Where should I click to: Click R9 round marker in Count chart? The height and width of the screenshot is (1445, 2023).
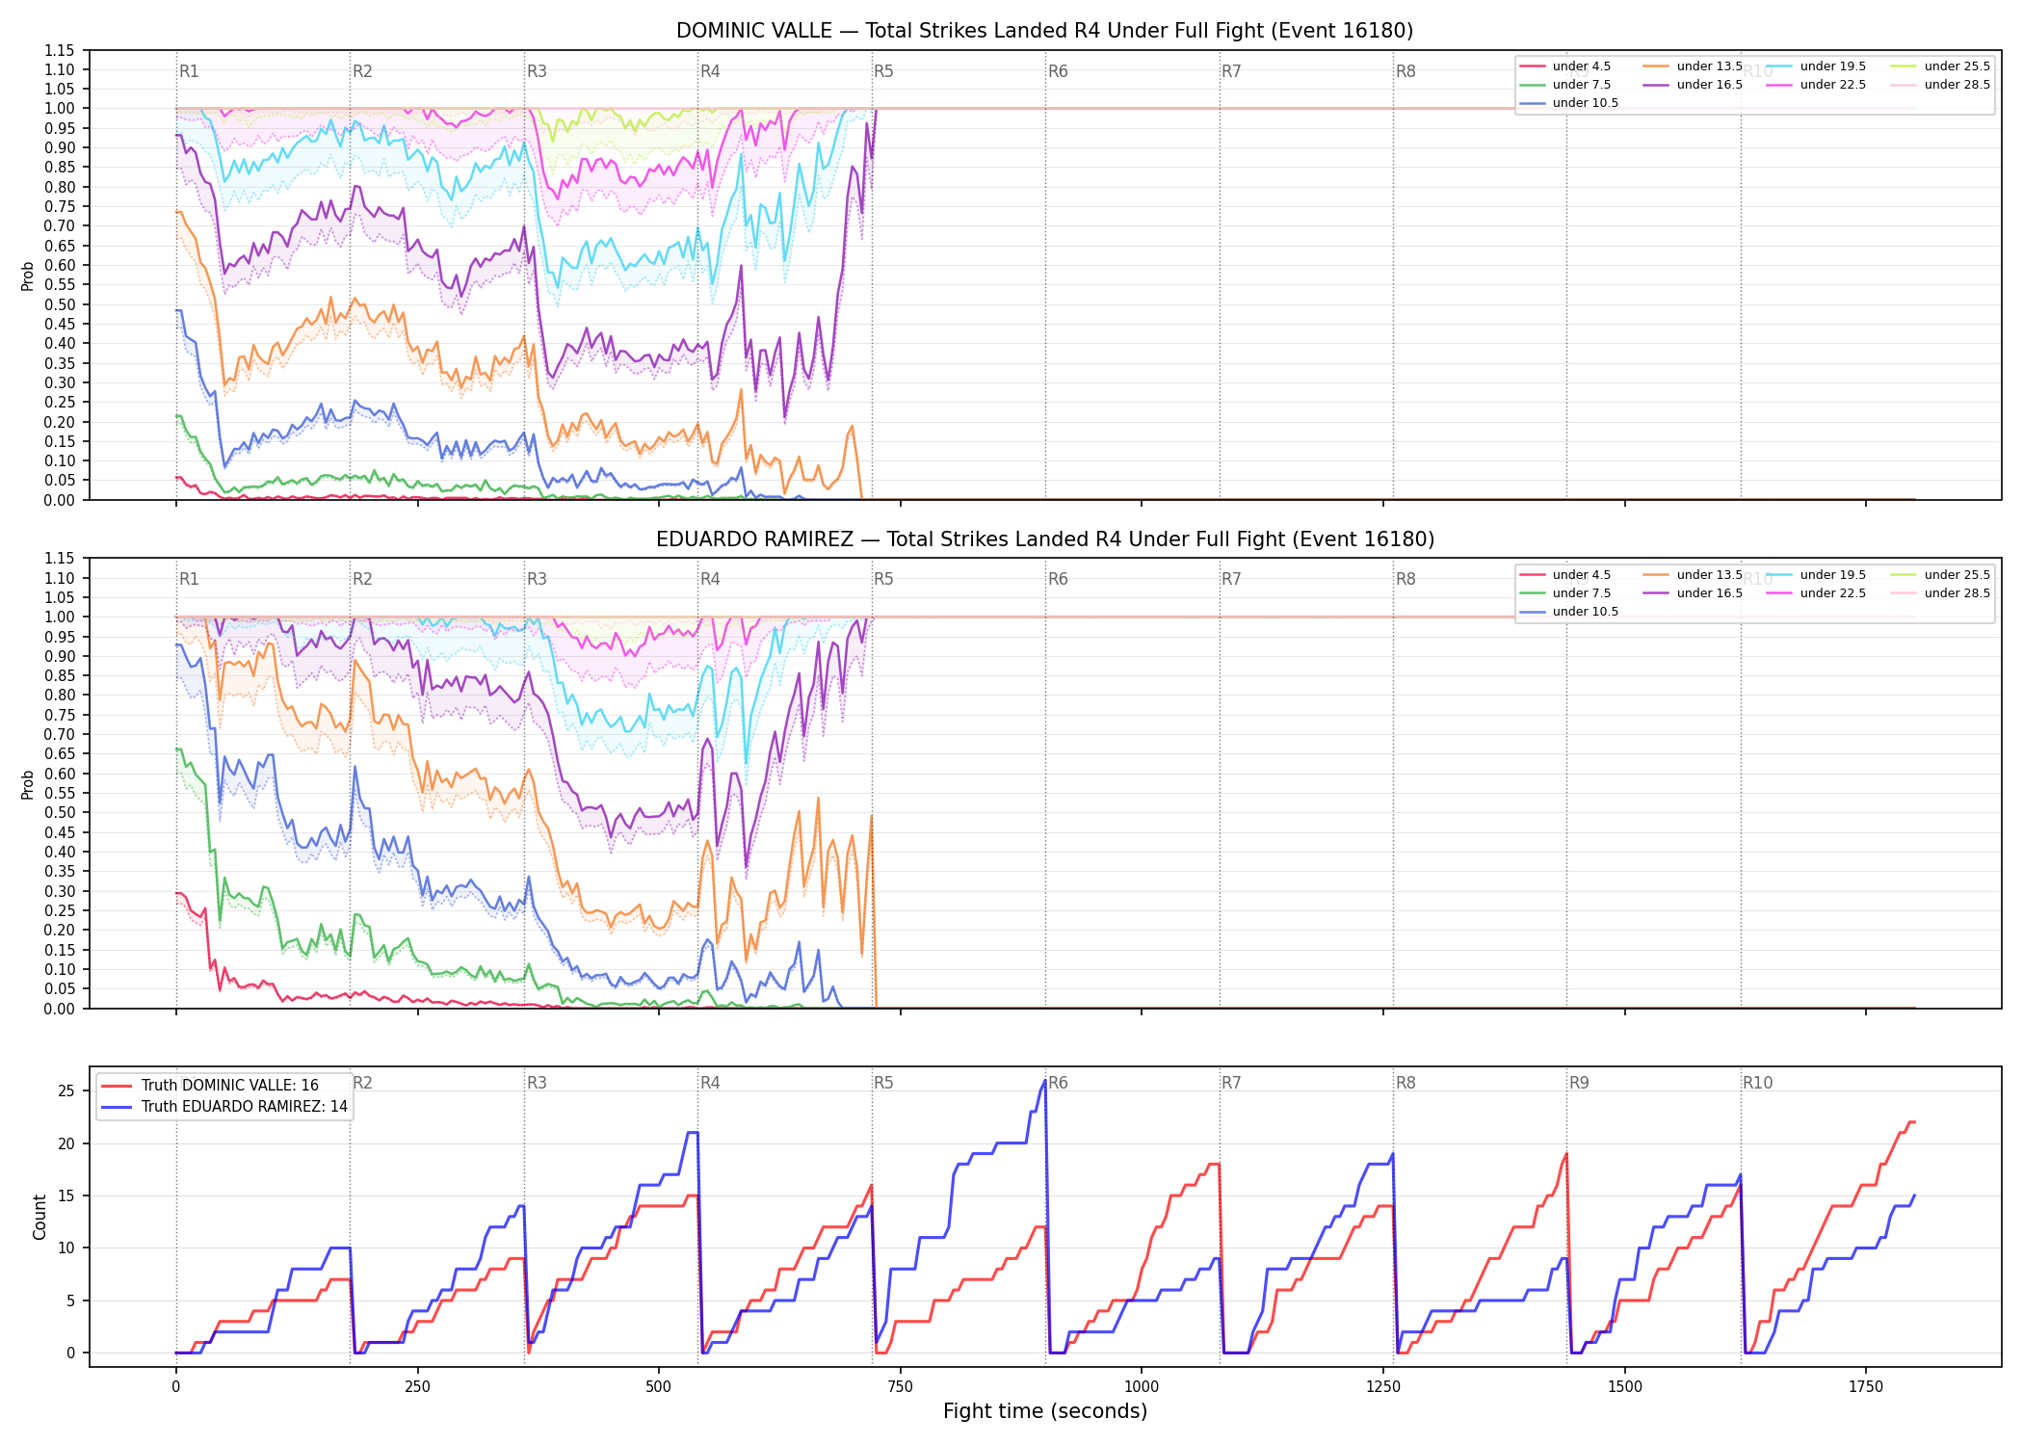tap(1579, 1083)
